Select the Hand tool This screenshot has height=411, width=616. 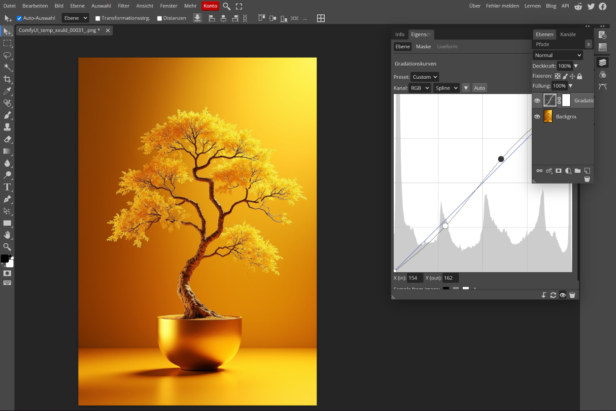point(7,235)
